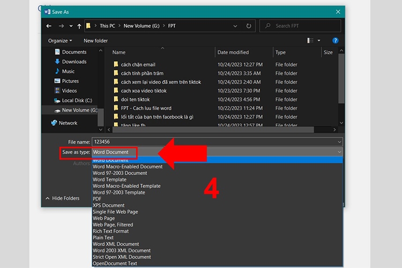Open New Volume (G:) in sidebar
Viewport: 402px width, 268px height.
[76, 110]
